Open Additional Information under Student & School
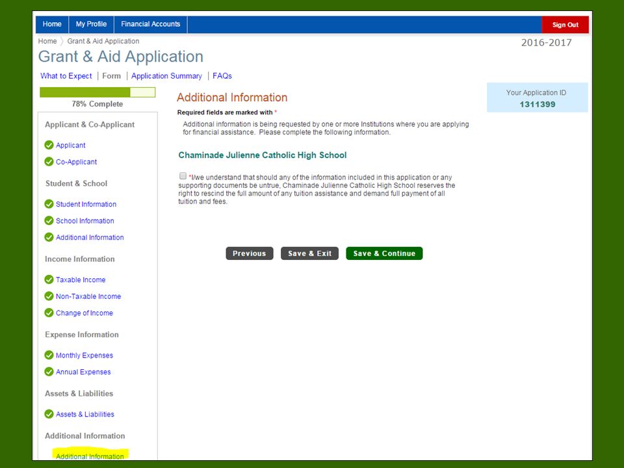 point(90,238)
